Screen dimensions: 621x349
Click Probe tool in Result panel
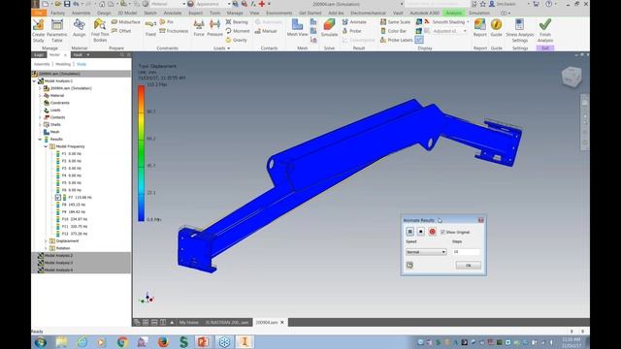point(351,31)
